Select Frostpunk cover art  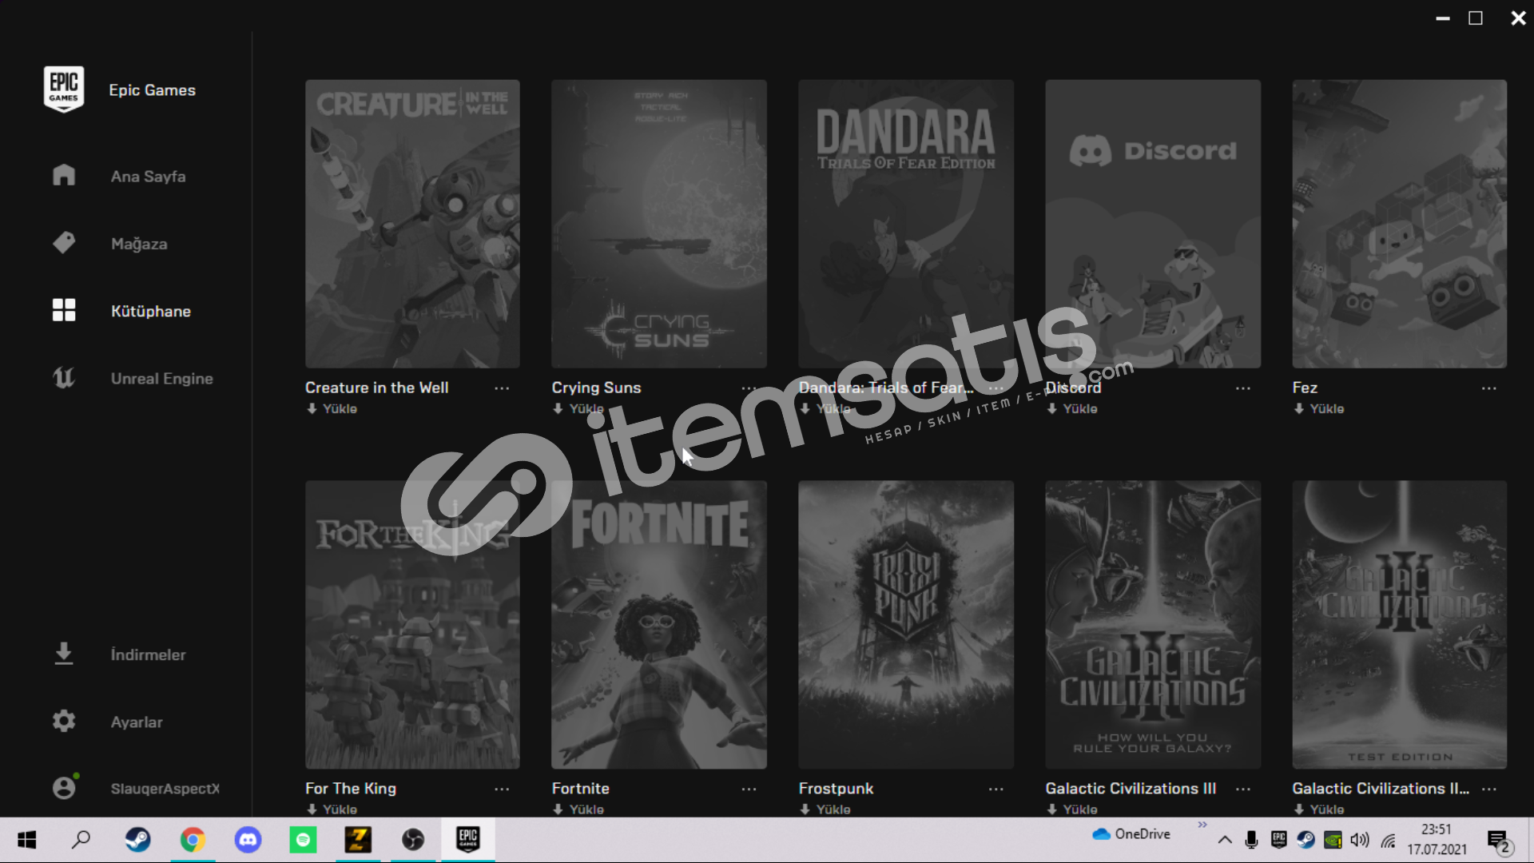[x=906, y=625]
